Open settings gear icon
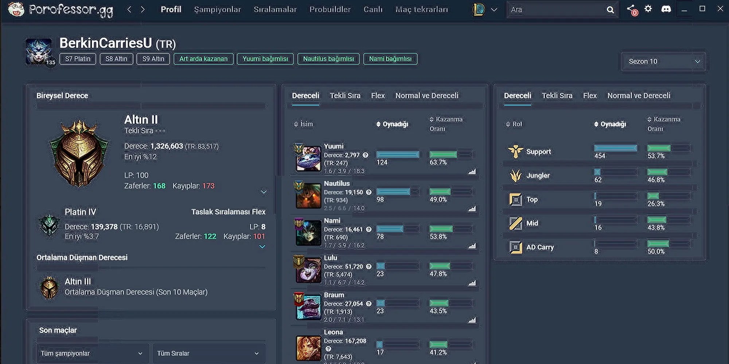729x364 pixels. [648, 9]
